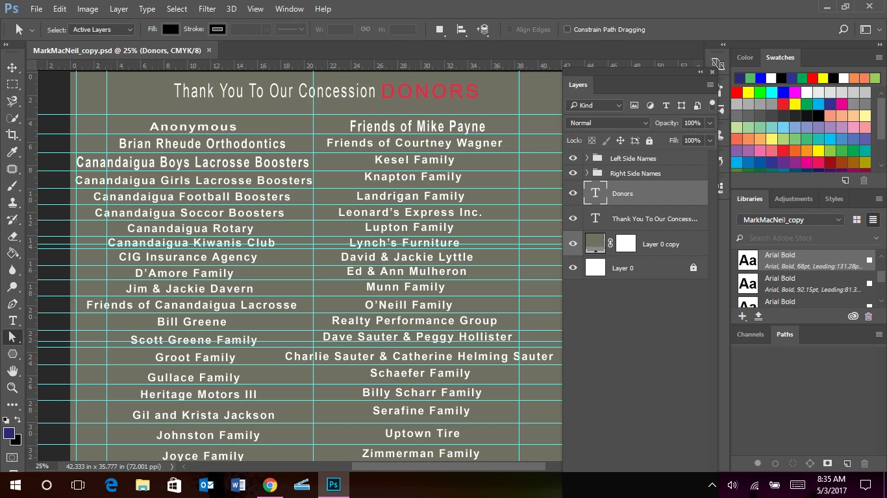Viewport: 887px width, 498px height.
Task: Select the Blur tool
Action: coord(12,270)
